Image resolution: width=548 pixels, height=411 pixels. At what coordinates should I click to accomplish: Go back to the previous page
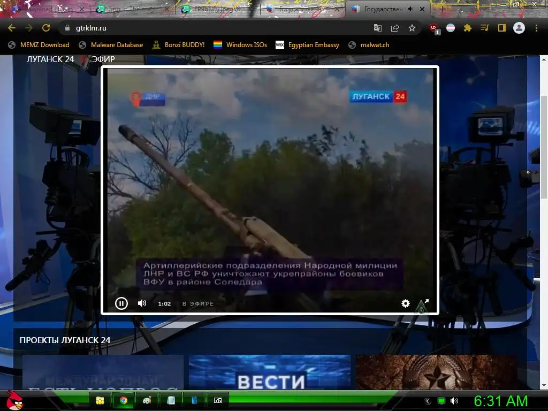[x=12, y=28]
